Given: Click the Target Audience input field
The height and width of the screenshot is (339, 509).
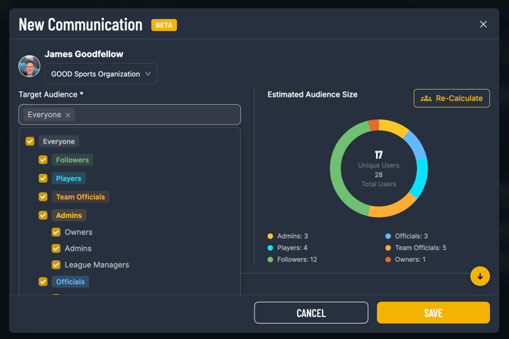Looking at the screenshot, I should 152,115.
